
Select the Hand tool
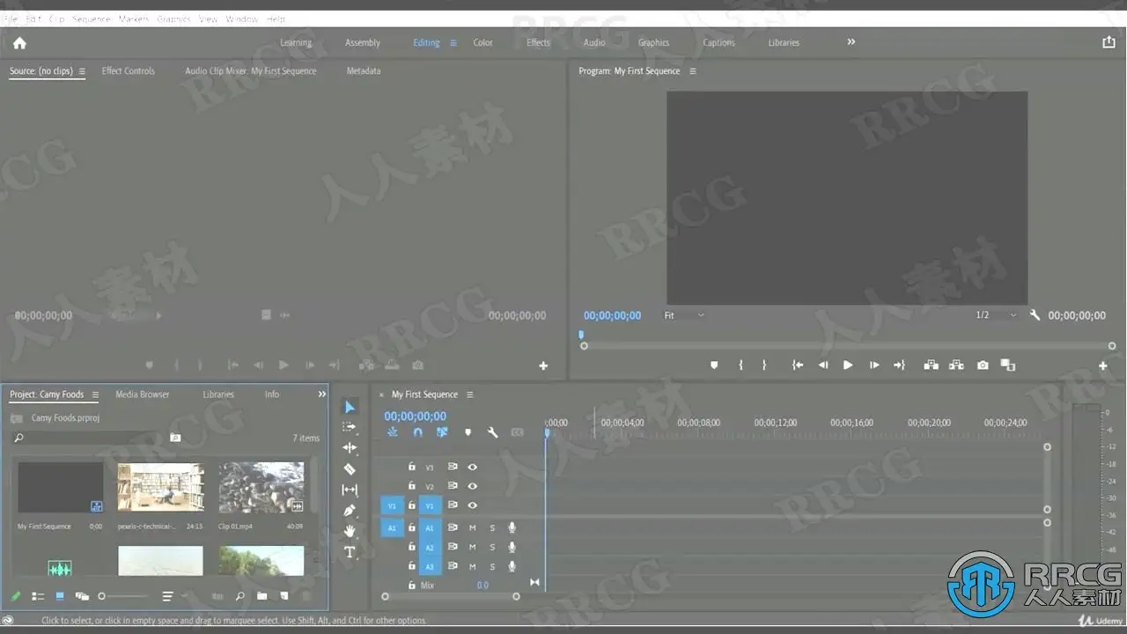(x=350, y=531)
